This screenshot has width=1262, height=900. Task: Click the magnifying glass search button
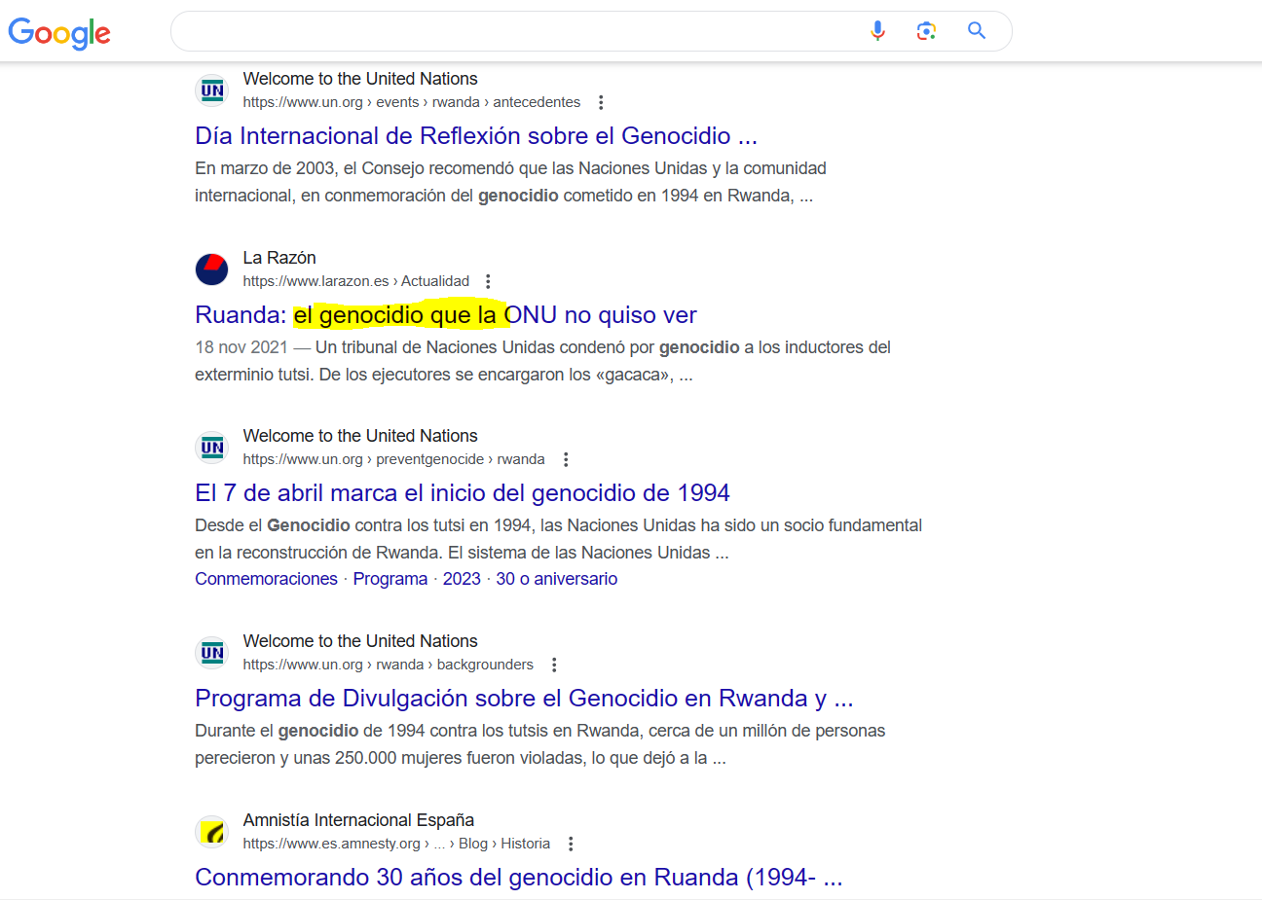[977, 31]
